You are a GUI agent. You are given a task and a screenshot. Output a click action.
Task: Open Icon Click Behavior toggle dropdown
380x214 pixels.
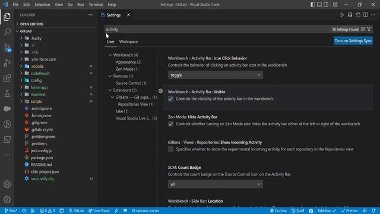point(215,75)
